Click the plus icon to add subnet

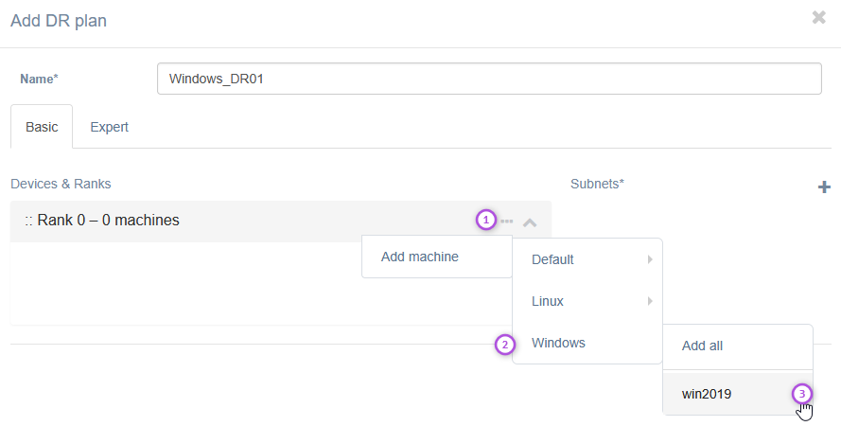(823, 187)
